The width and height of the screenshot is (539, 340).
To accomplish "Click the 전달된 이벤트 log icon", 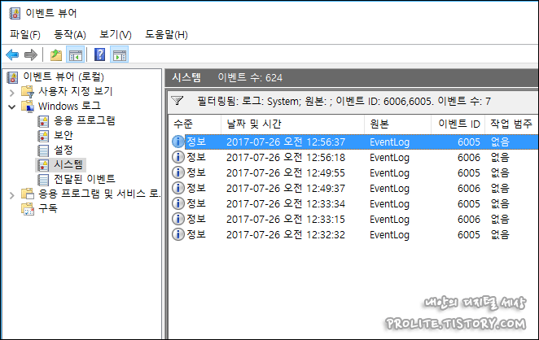I will click(x=43, y=179).
